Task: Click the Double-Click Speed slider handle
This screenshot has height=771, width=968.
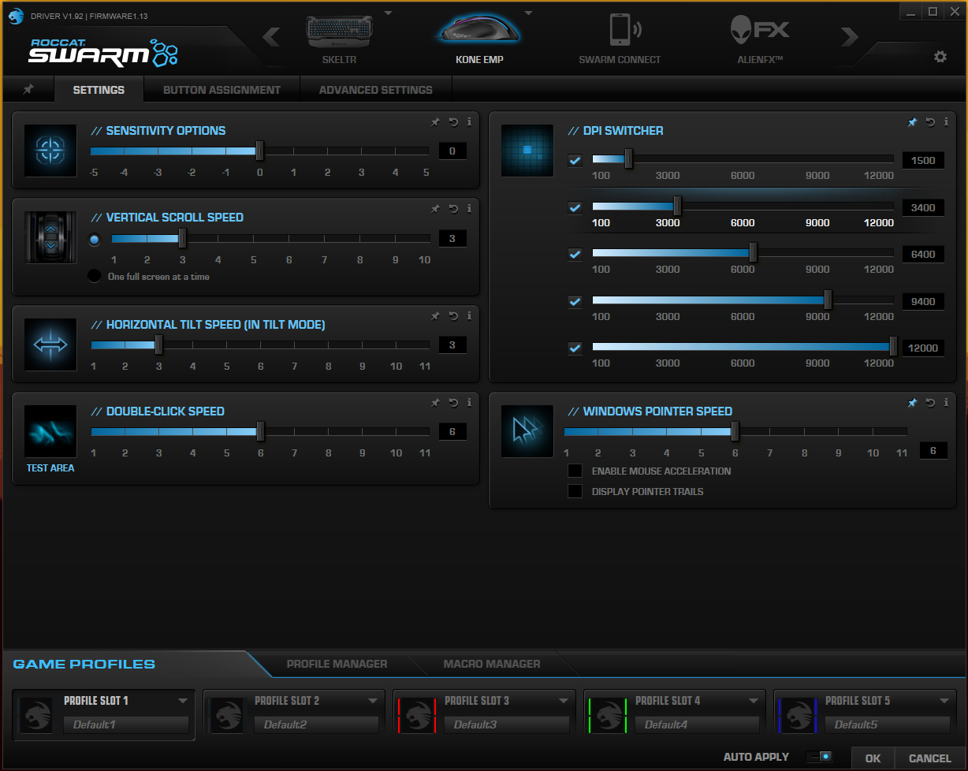Action: click(x=260, y=431)
